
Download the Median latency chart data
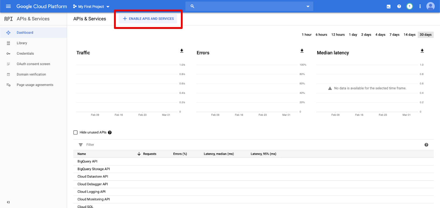[422, 51]
